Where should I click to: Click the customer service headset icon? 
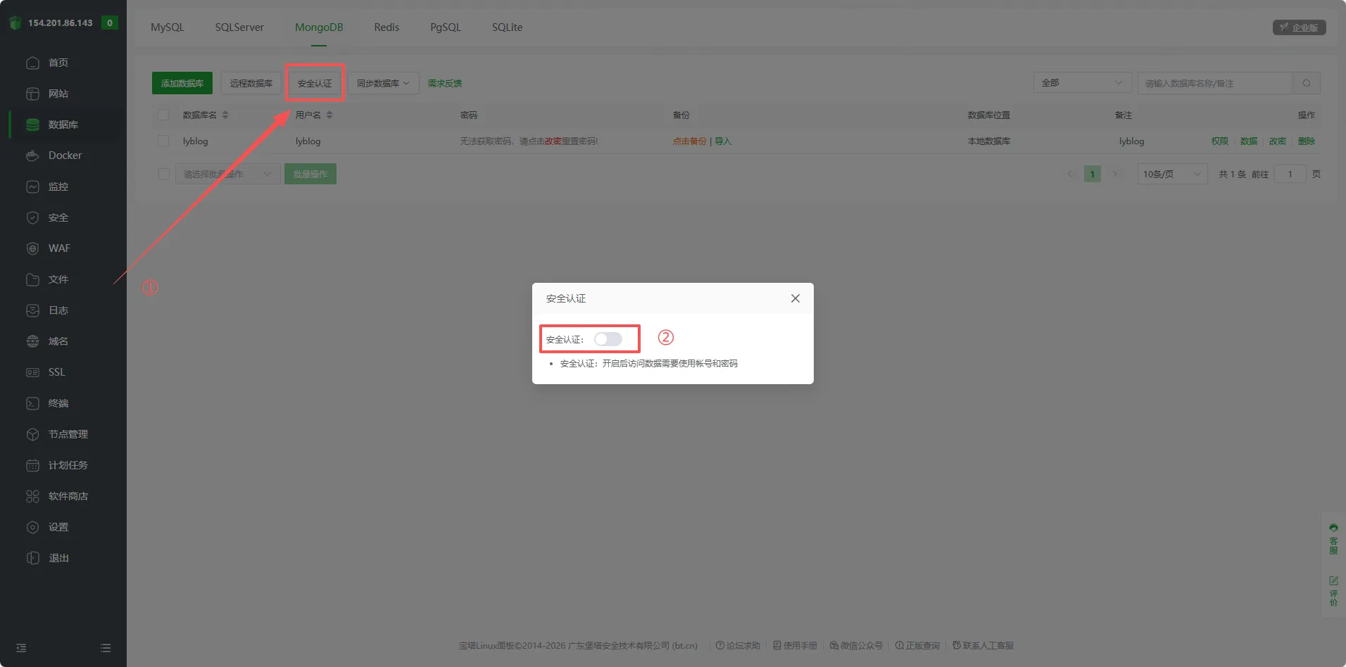point(1333,528)
